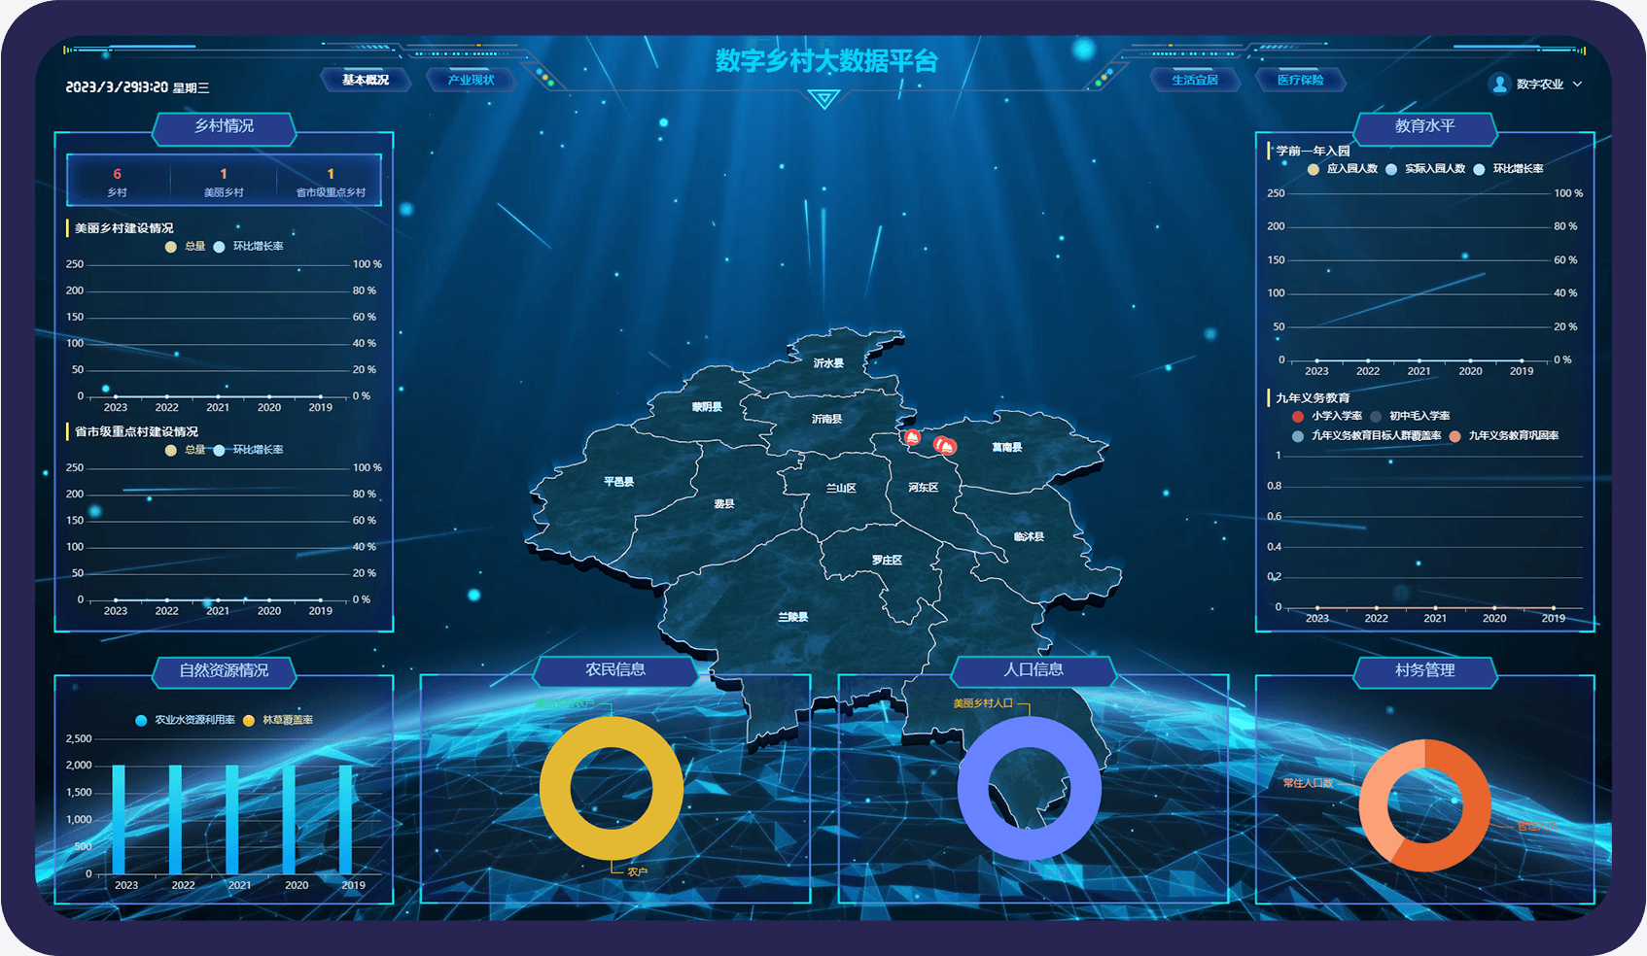
Task: Toggle the 小学入学率 legend item
Action: (x=1327, y=416)
